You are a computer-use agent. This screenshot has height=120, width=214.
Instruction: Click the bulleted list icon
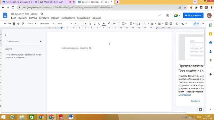point(152,24)
